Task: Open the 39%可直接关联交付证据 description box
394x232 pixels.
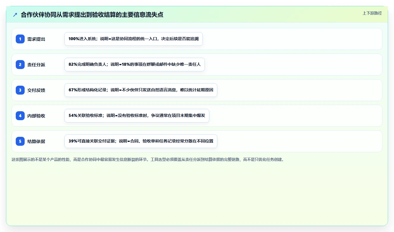Action: point(141,141)
